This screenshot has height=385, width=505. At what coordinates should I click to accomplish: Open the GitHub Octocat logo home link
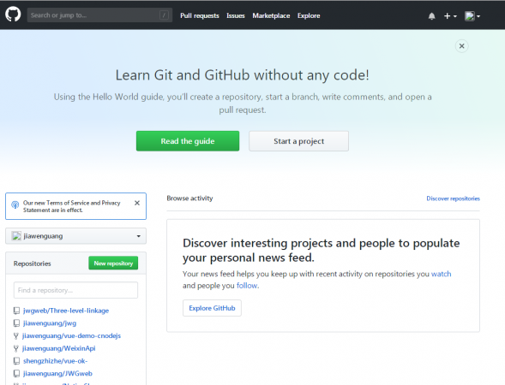(x=13, y=15)
